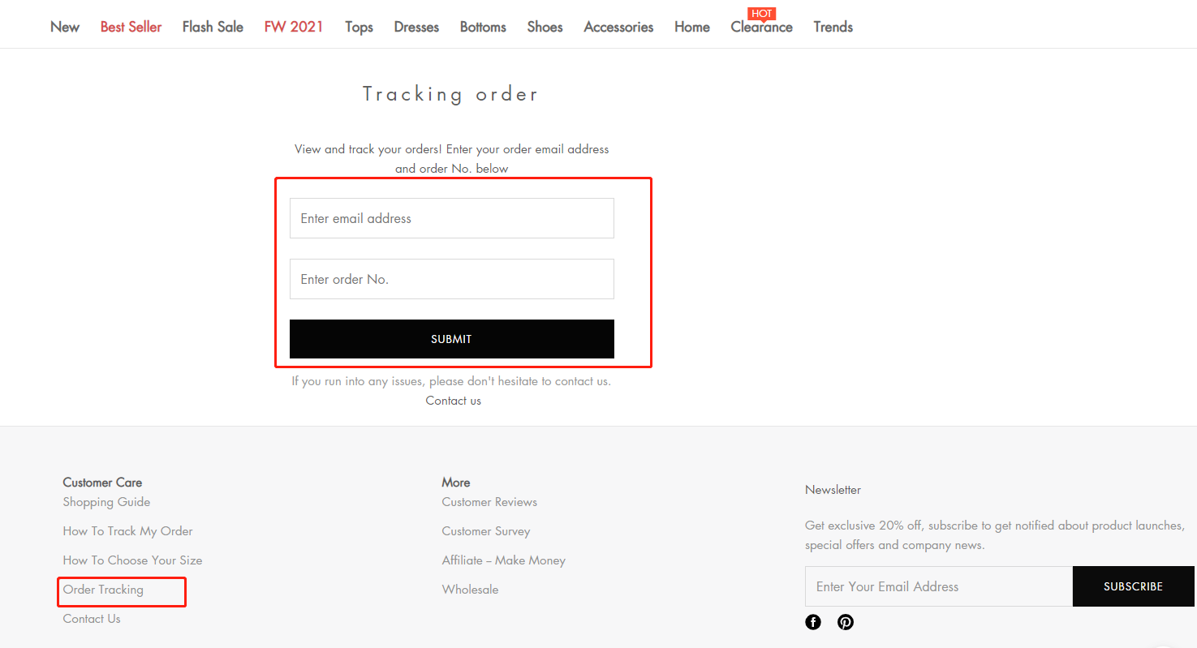Open the Pinterest social icon
Screen dimensions: 1197x648
846,622
